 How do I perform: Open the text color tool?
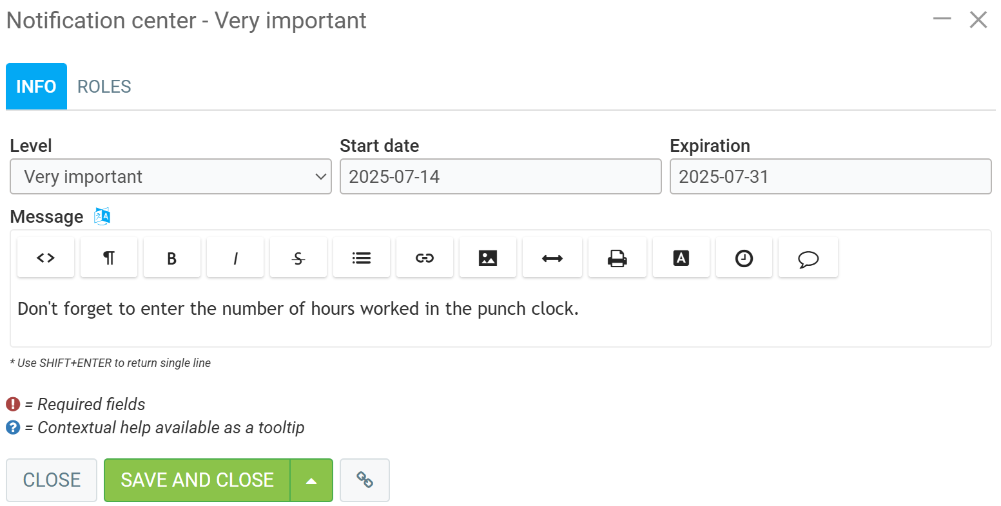pos(681,258)
